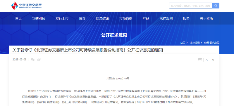Click the publish date 2025-09-05
This screenshot has height=106, width=234.
click(19, 60)
